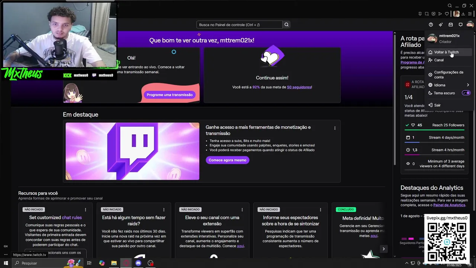Click Programe uma transmissão button
The image size is (476, 268).
pos(170,95)
